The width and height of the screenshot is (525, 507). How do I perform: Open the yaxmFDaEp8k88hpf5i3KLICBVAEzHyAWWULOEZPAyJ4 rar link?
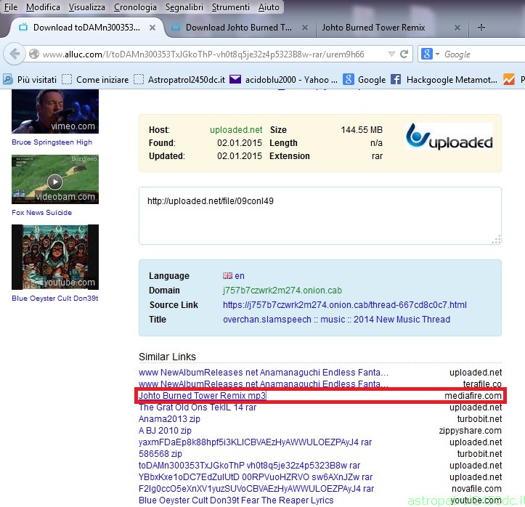click(255, 442)
